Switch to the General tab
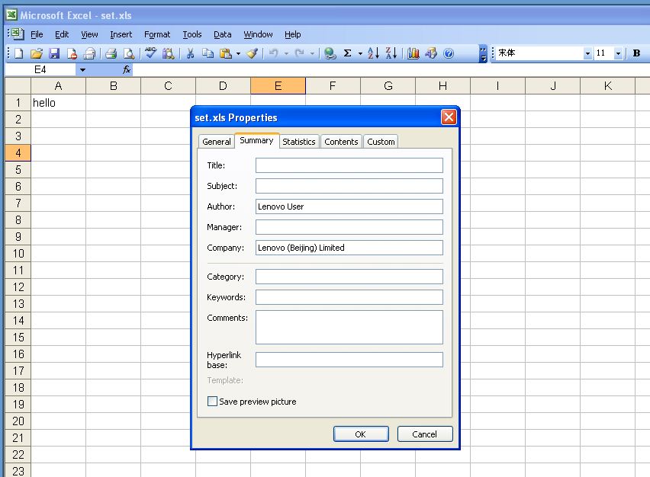The height and width of the screenshot is (477, 650). click(x=217, y=142)
